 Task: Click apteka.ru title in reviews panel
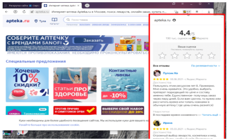tap(162, 20)
